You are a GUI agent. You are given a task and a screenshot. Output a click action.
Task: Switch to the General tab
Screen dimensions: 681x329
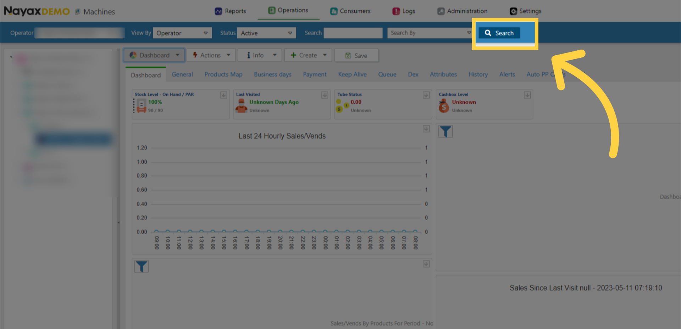(x=182, y=74)
